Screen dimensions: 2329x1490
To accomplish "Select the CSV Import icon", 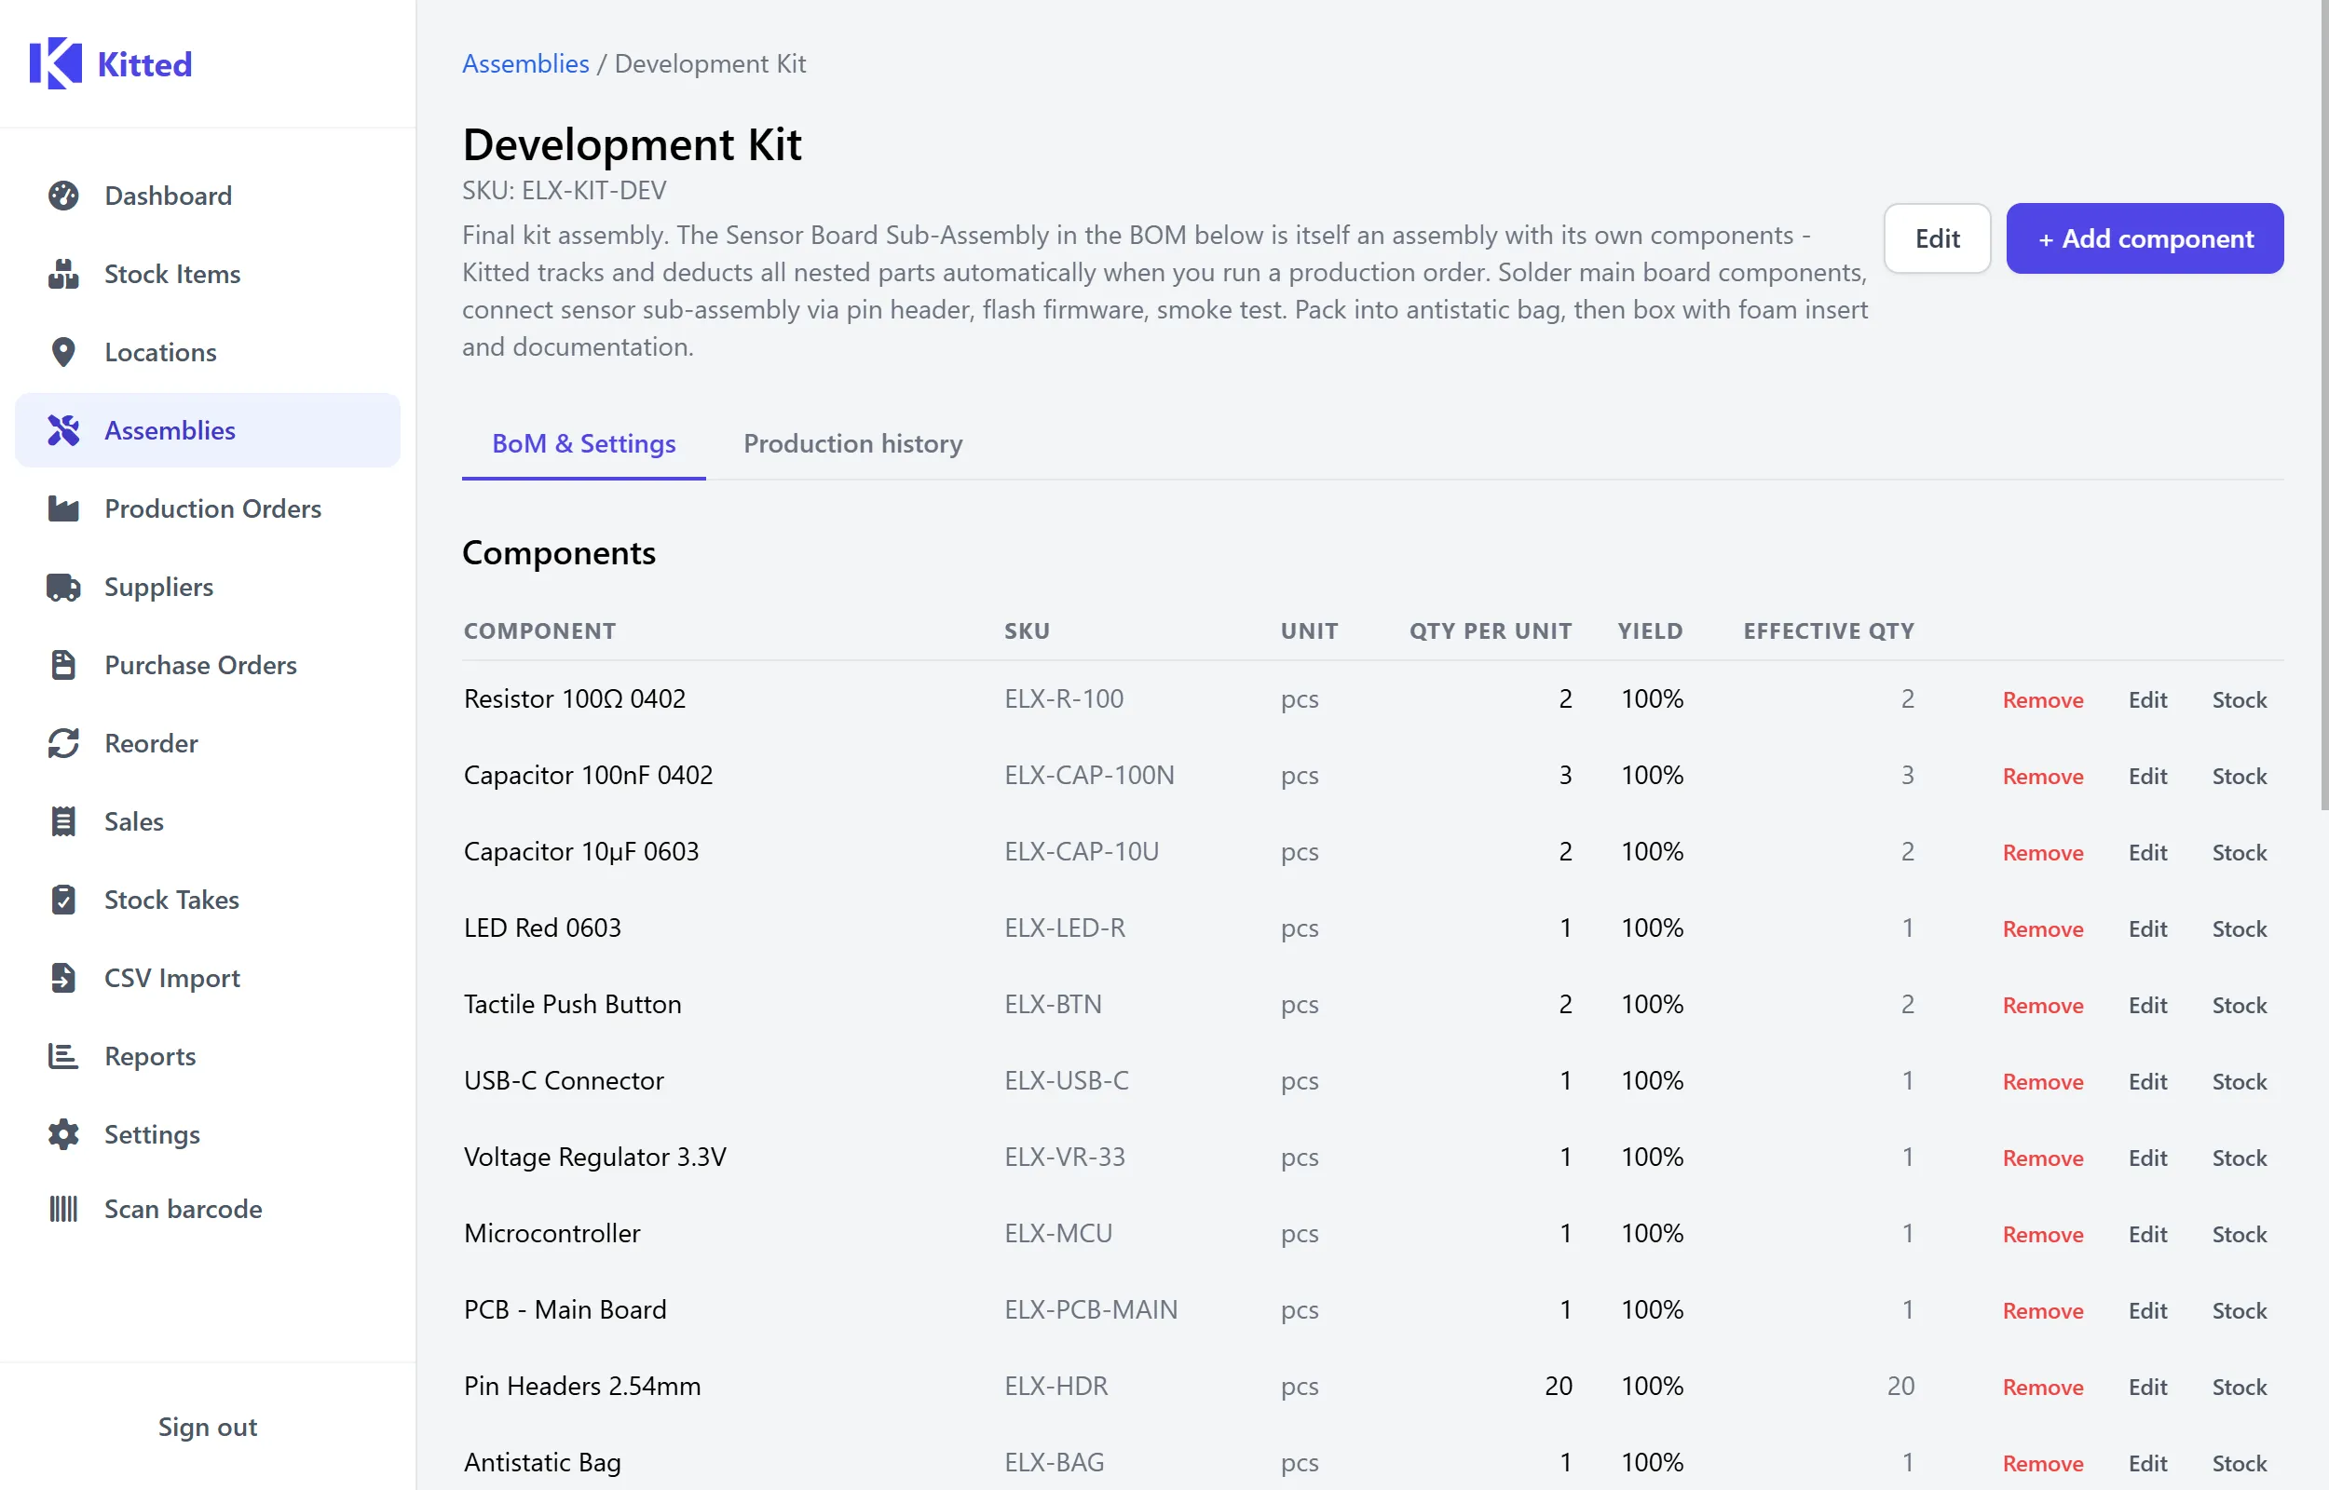I will [64, 977].
